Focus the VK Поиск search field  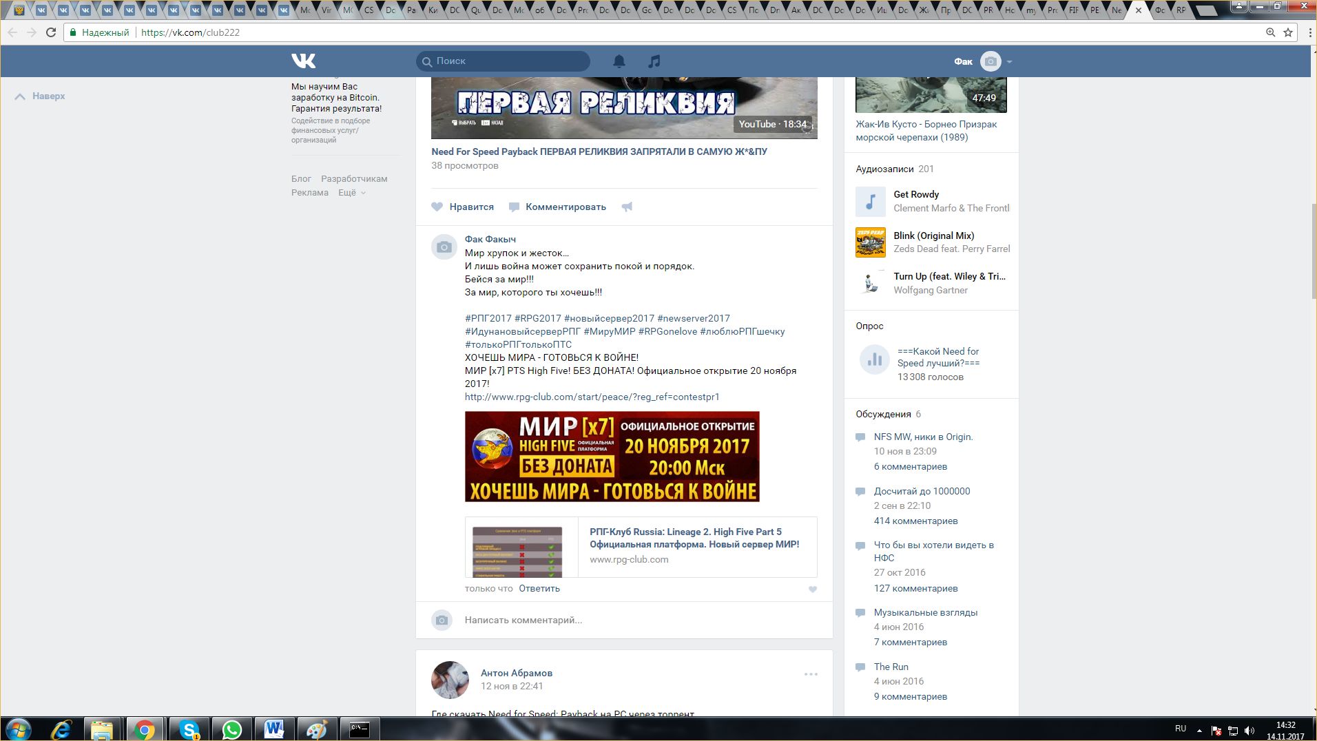coord(503,61)
